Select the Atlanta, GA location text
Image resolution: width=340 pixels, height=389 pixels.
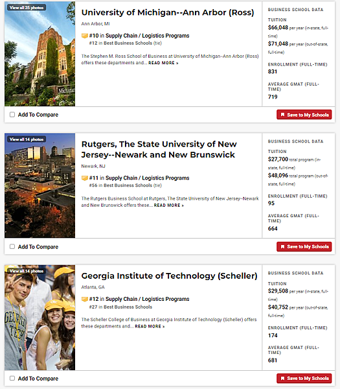93,287
